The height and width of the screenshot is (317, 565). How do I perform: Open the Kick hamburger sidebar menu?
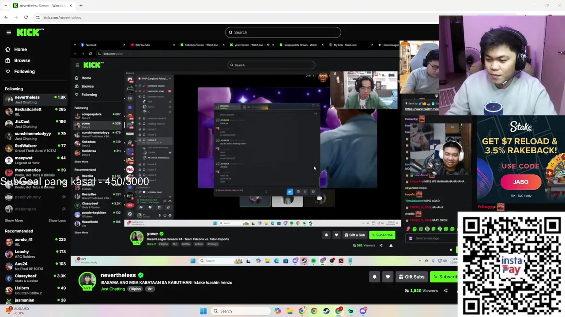pos(9,32)
